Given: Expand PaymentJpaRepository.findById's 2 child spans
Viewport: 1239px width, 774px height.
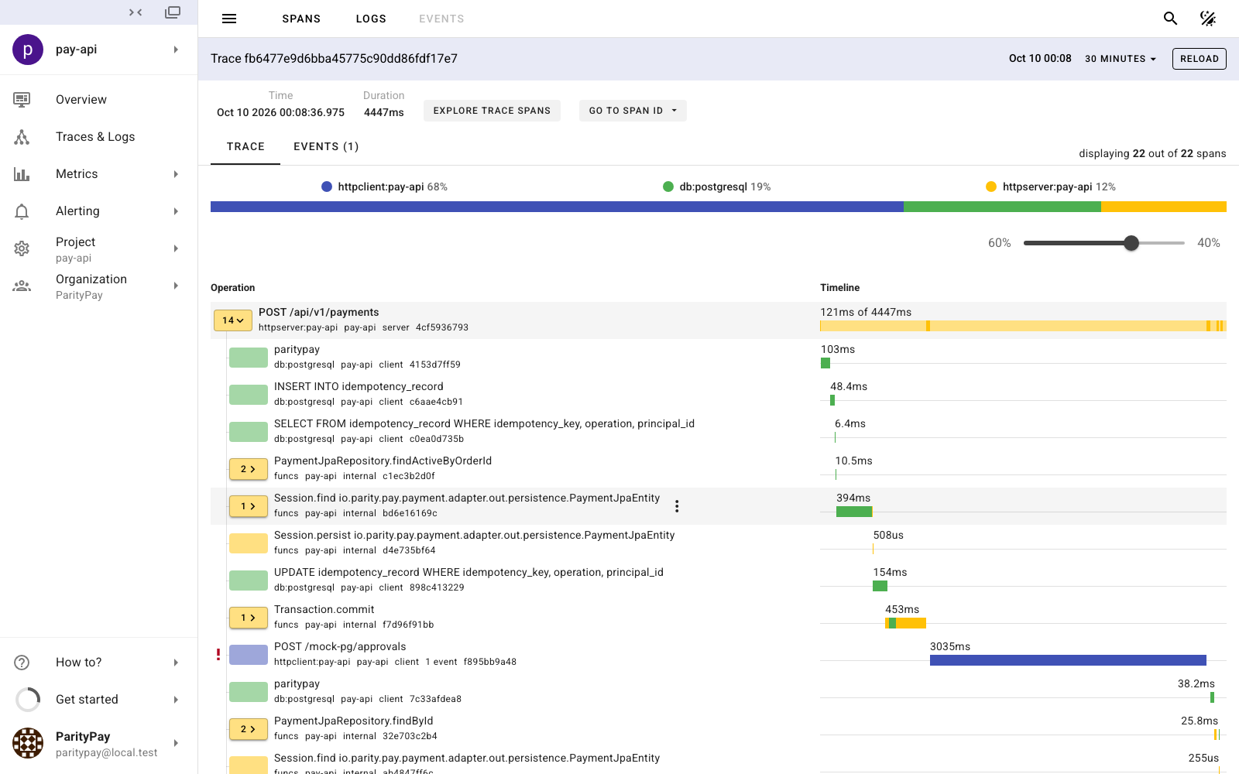Looking at the screenshot, I should (x=249, y=729).
